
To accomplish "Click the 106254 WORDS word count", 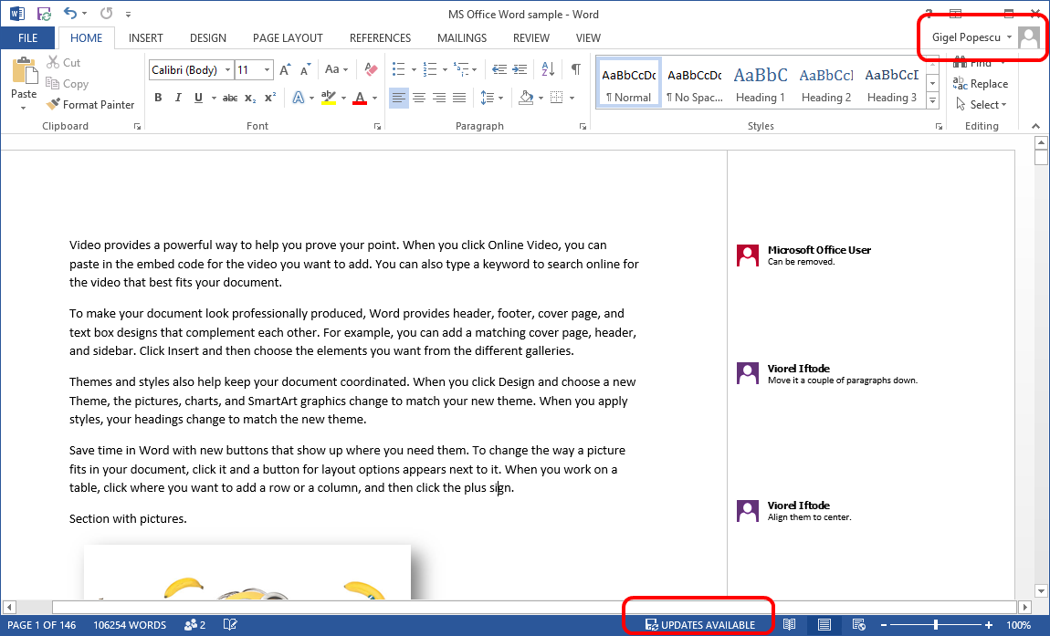I will point(130,625).
